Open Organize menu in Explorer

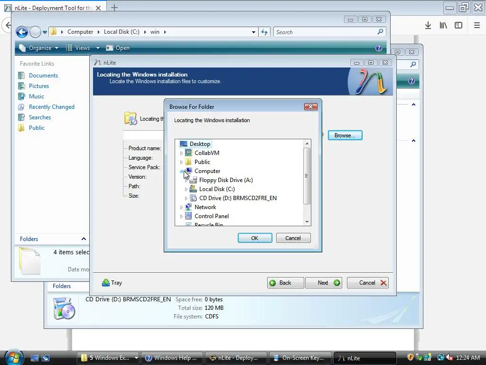click(x=39, y=48)
